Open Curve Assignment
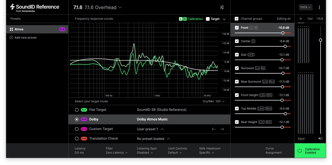Image resolution: width=332 pixels, height=165 pixels. pos(274,150)
